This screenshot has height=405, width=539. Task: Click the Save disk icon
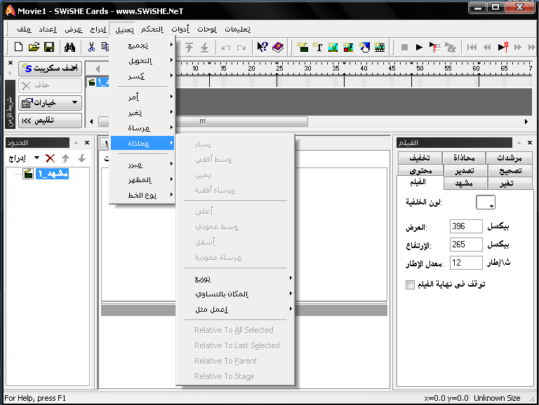click(x=49, y=47)
